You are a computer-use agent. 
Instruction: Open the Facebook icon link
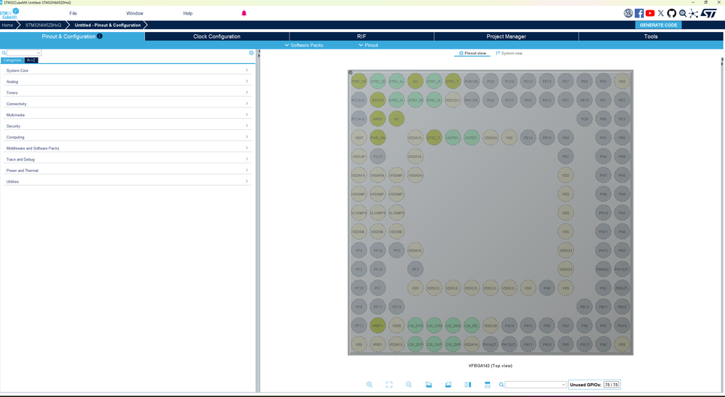tap(639, 13)
